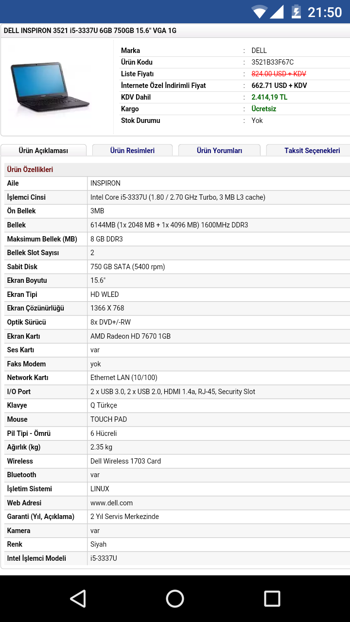Click the Maksimum Bellek (MB) label
The image size is (350, 622).
[x=42, y=239]
